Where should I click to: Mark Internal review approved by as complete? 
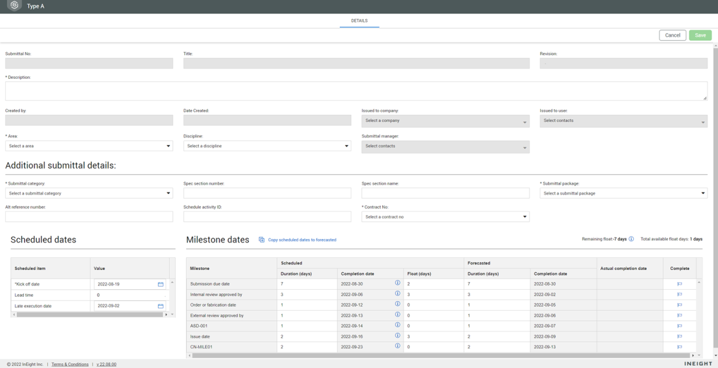coord(679,295)
